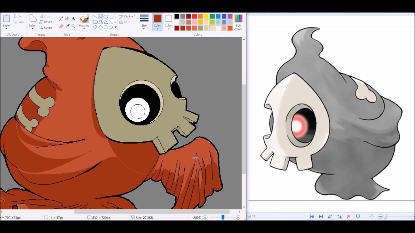Select the Magnifier tool

coord(73,26)
